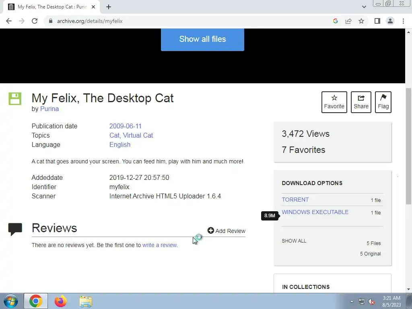This screenshot has width=412, height=309.
Task: Click the Share button
Action: tap(361, 102)
